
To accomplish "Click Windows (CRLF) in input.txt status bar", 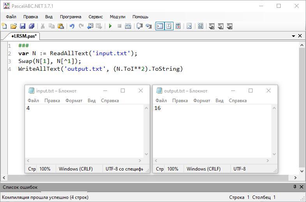I will 76,169.
